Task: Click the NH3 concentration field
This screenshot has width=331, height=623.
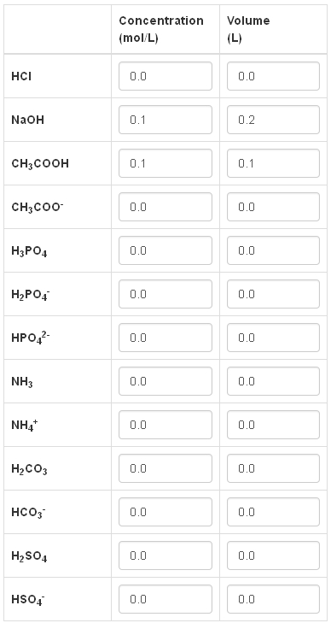Action: pos(165,381)
